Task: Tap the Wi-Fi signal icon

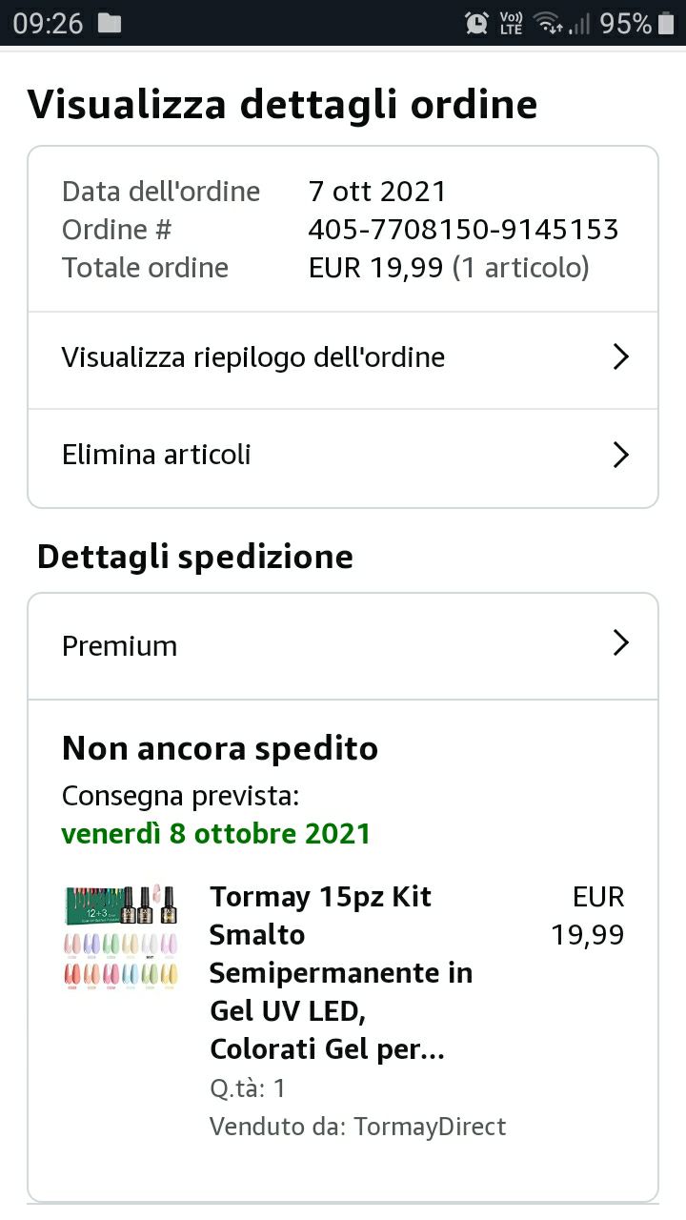Action: [548, 23]
